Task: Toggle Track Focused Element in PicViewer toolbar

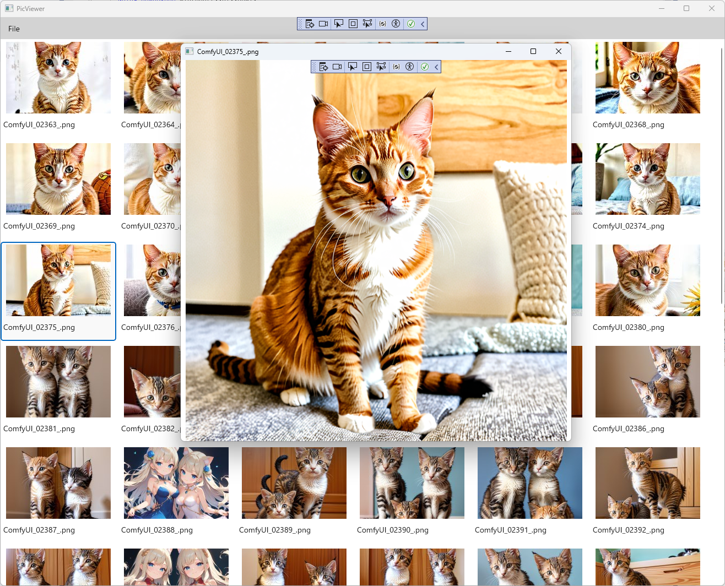Action: 367,24
